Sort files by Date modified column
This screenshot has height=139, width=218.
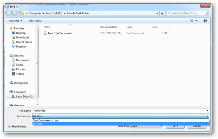(x=108, y=27)
